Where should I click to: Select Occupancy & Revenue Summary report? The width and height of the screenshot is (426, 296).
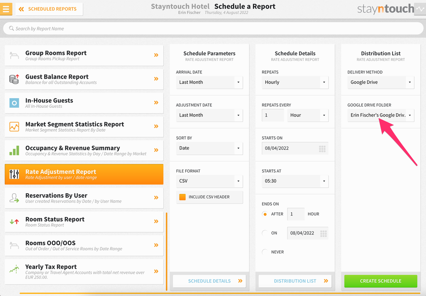(x=84, y=150)
